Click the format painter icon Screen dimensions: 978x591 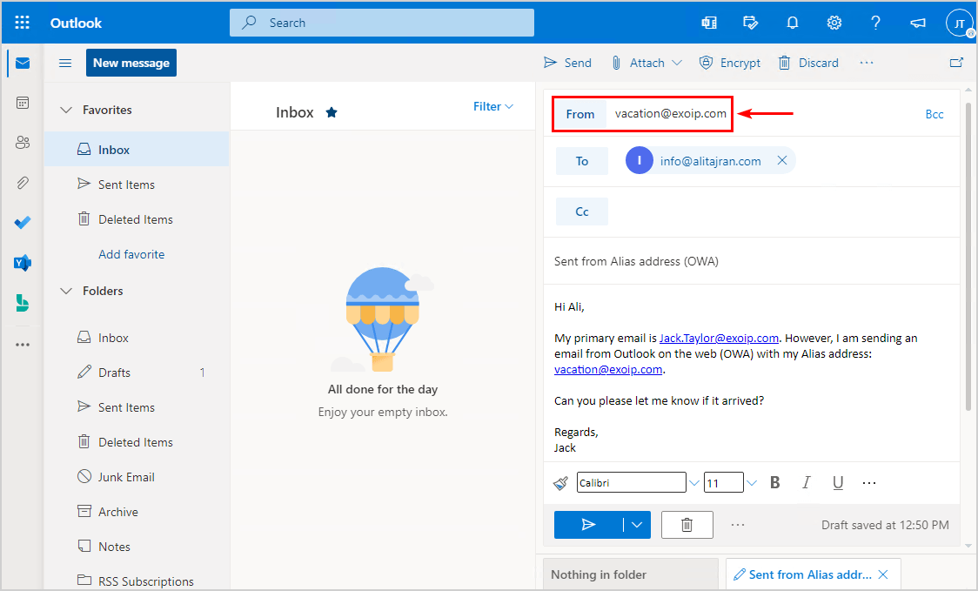coord(560,482)
